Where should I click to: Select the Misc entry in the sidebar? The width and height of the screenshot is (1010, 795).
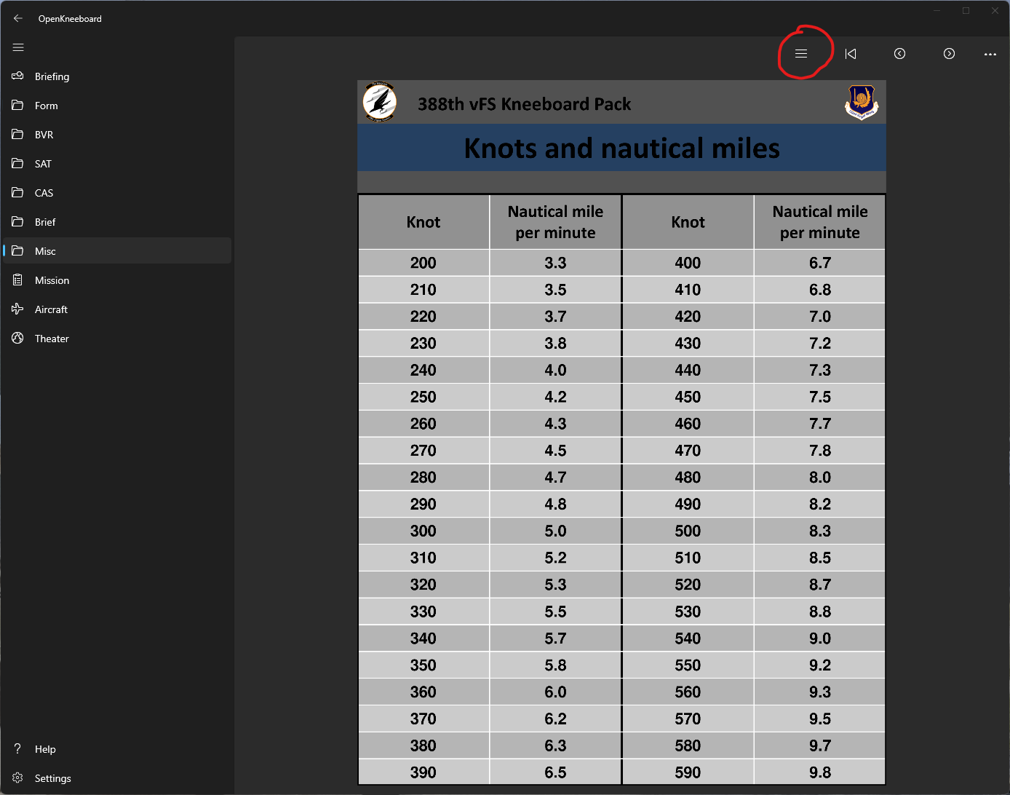point(45,250)
